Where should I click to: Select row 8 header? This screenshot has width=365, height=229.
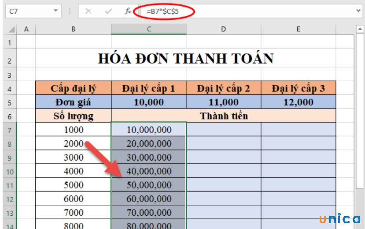coord(10,144)
